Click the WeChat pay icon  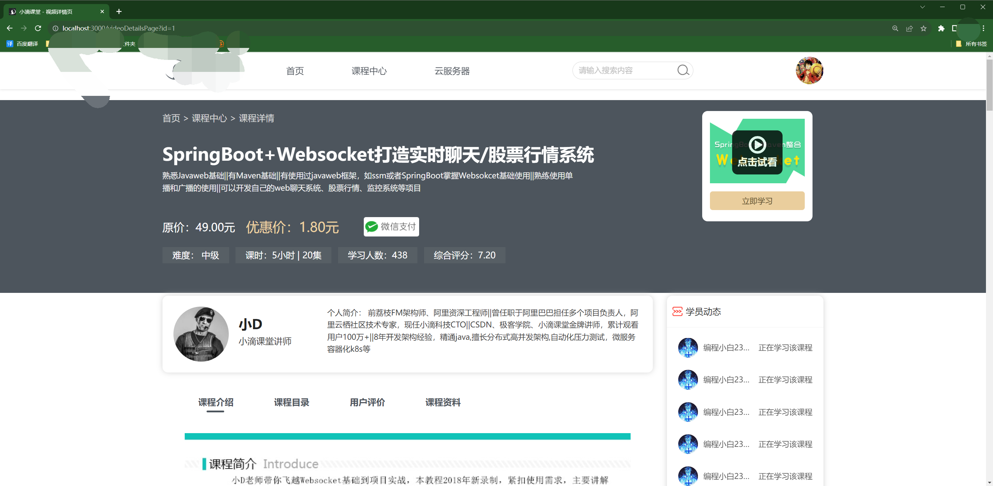[372, 227]
